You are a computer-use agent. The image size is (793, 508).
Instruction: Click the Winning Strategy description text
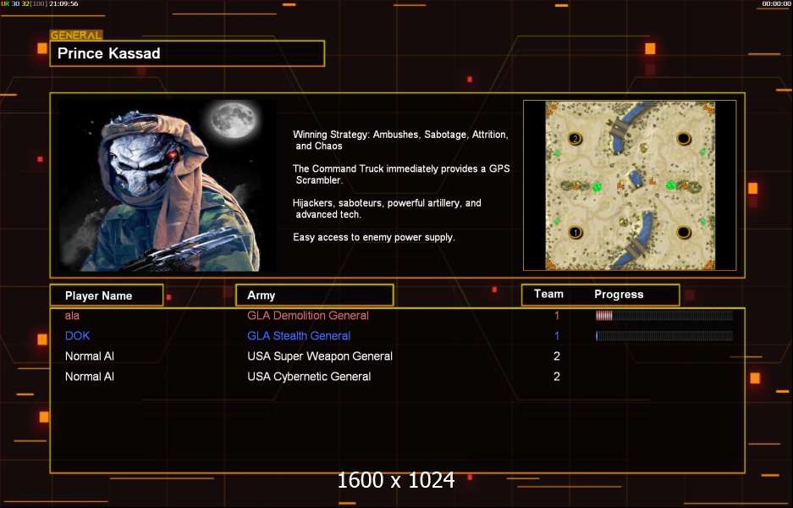coord(400,141)
